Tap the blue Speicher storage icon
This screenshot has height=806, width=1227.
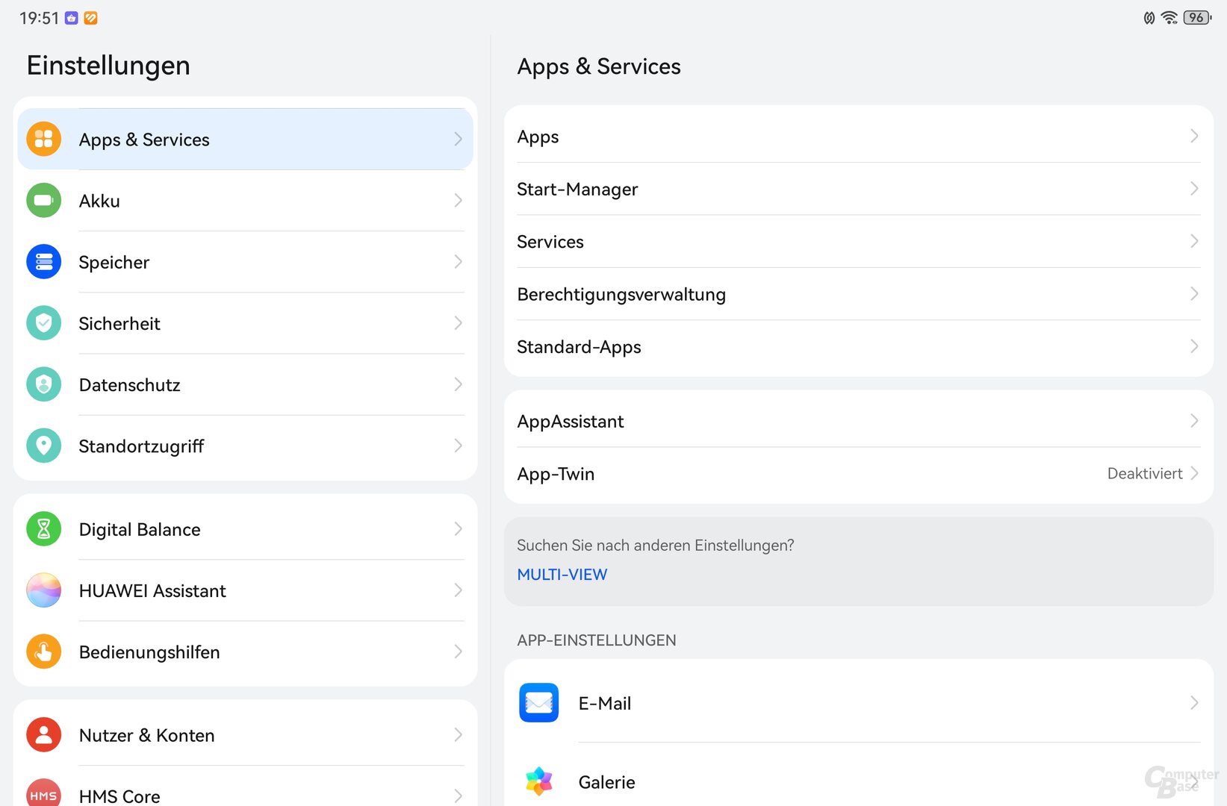coord(44,261)
